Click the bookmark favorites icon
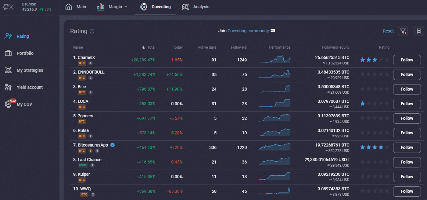Screen dimensions: 427x200 click(419, 31)
